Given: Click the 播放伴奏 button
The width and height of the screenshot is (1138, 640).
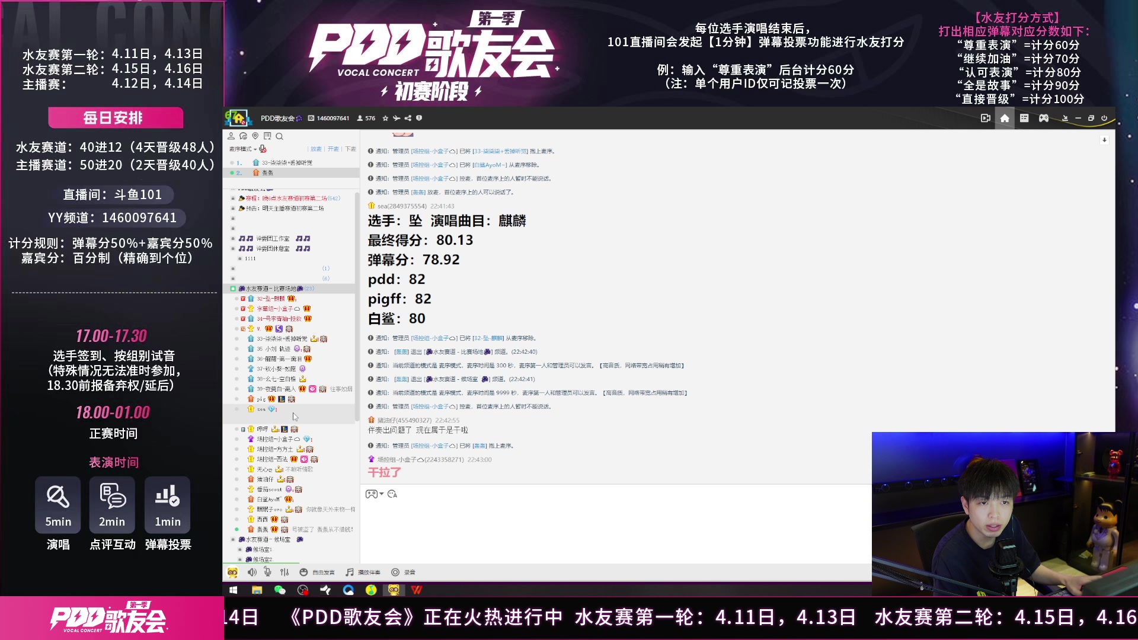Looking at the screenshot, I should click(x=363, y=572).
